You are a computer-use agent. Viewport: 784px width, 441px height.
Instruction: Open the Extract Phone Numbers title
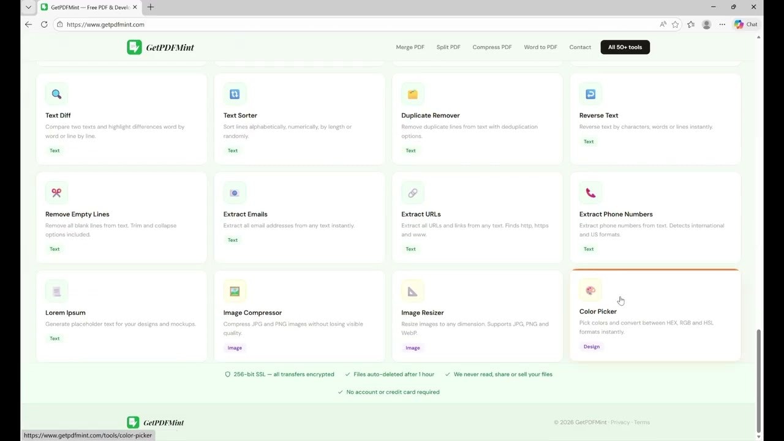(x=616, y=214)
